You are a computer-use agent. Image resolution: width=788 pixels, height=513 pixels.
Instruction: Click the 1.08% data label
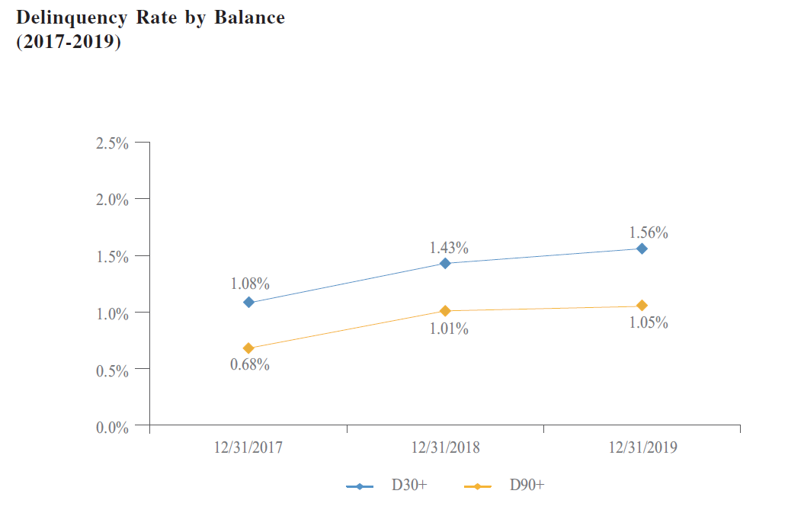pyautogui.click(x=250, y=284)
